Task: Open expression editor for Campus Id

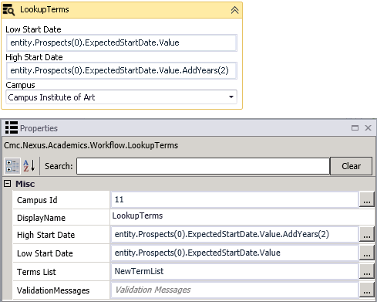Action: click(x=367, y=199)
